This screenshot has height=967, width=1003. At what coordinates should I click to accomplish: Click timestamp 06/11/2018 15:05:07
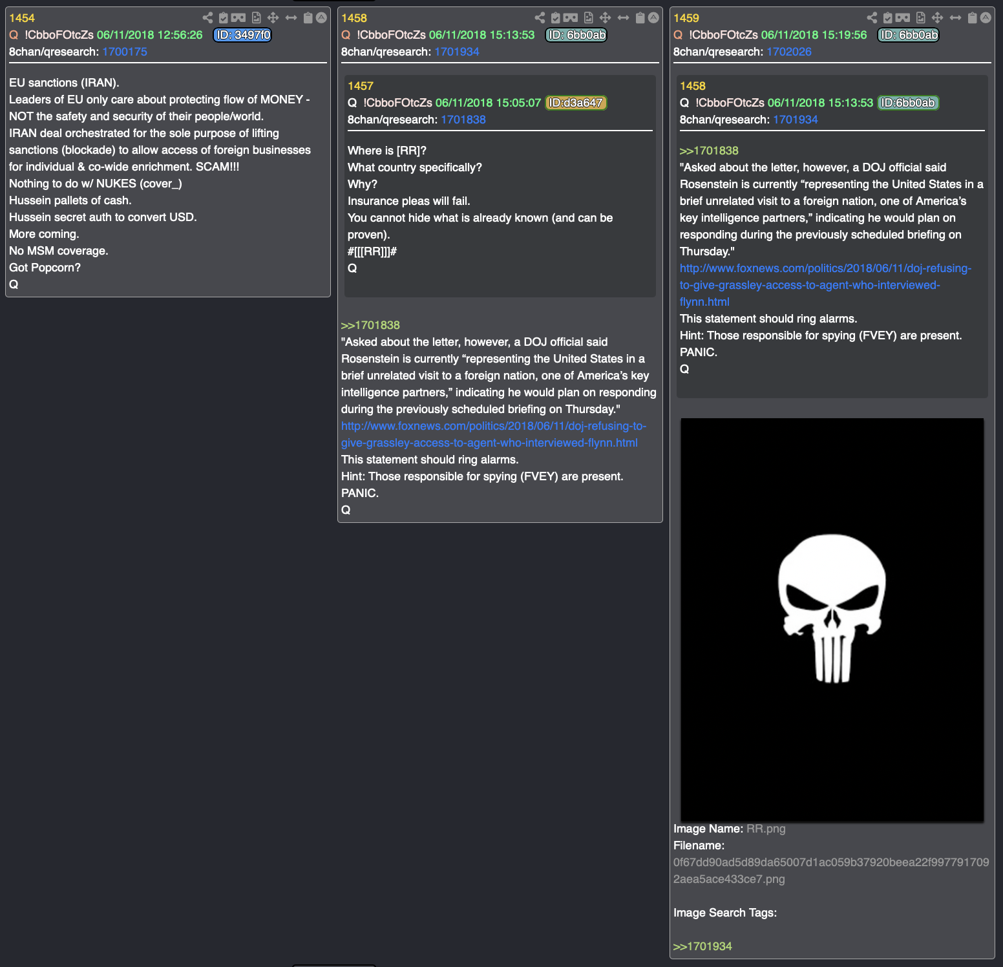click(489, 103)
